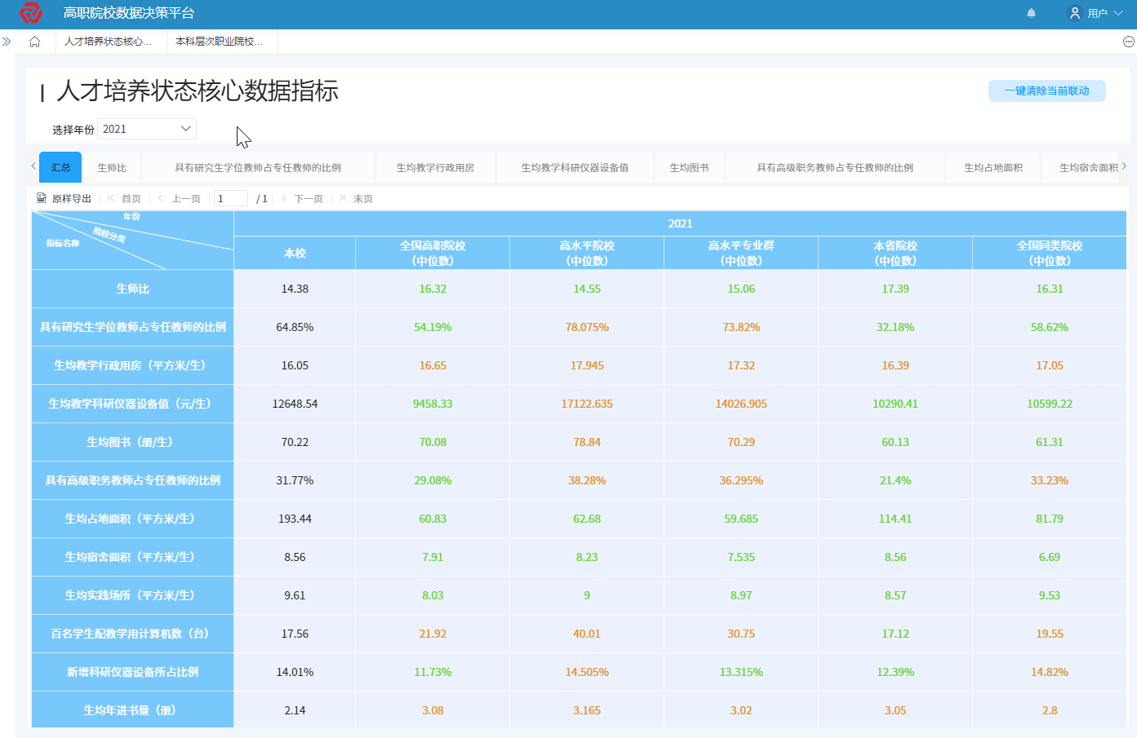Click the collapse sidebar double-arrow icon
This screenshot has height=738, width=1137.
[x=7, y=40]
